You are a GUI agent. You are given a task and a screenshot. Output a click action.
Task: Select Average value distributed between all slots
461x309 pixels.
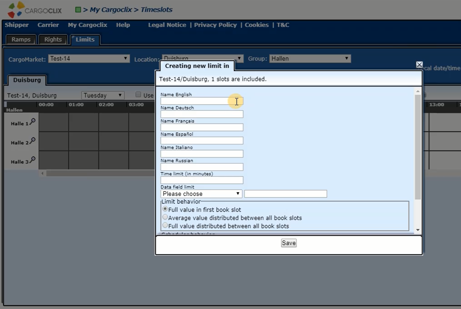[165, 217]
